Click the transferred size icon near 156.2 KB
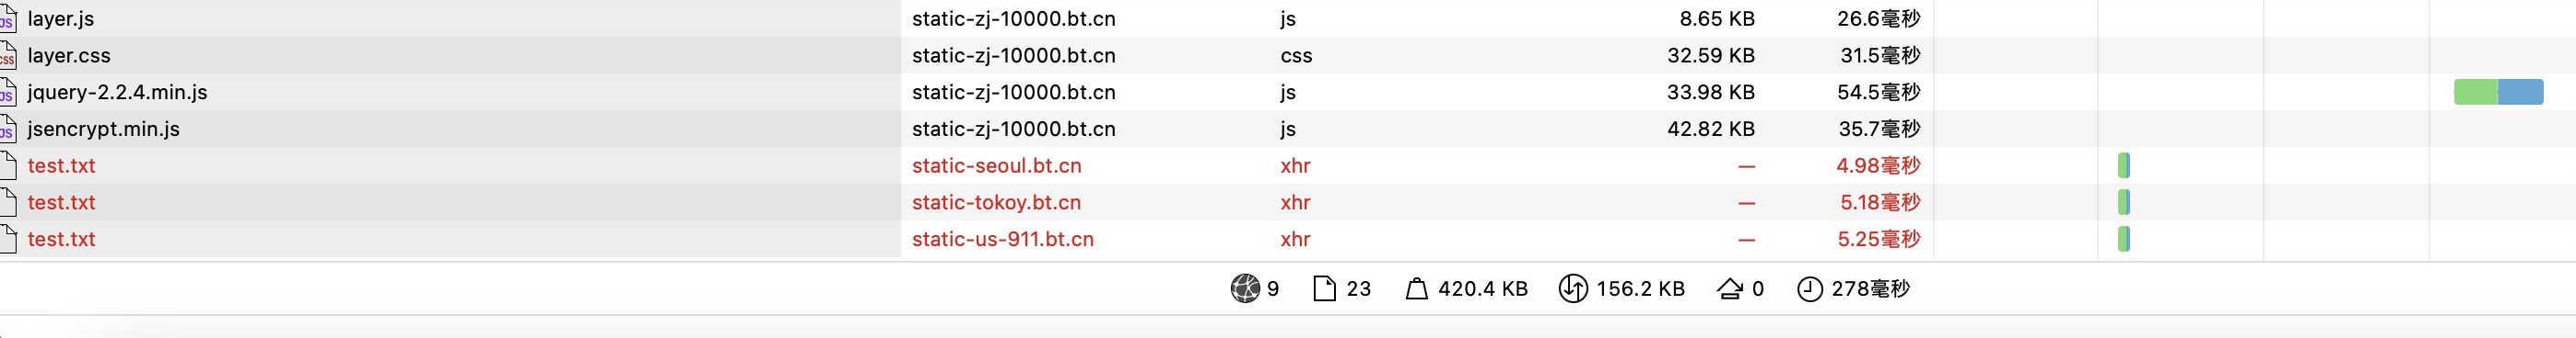The image size is (2576, 338). coord(1573,288)
